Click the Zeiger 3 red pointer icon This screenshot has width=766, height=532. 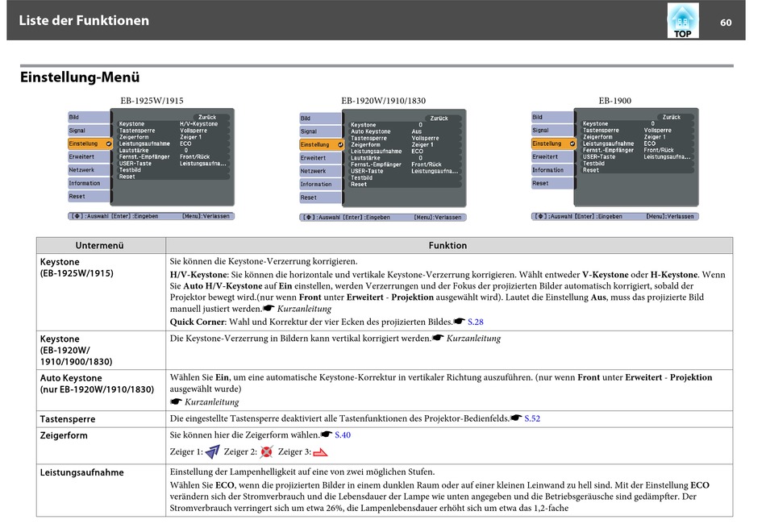coord(320,452)
